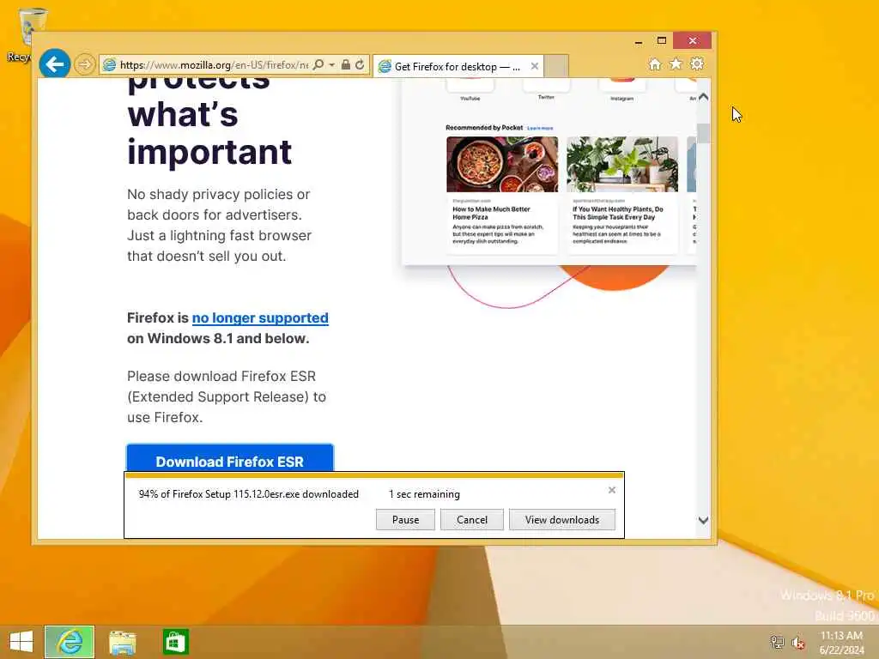Follow the no longer supported link
The image size is (879, 659).
tap(260, 317)
